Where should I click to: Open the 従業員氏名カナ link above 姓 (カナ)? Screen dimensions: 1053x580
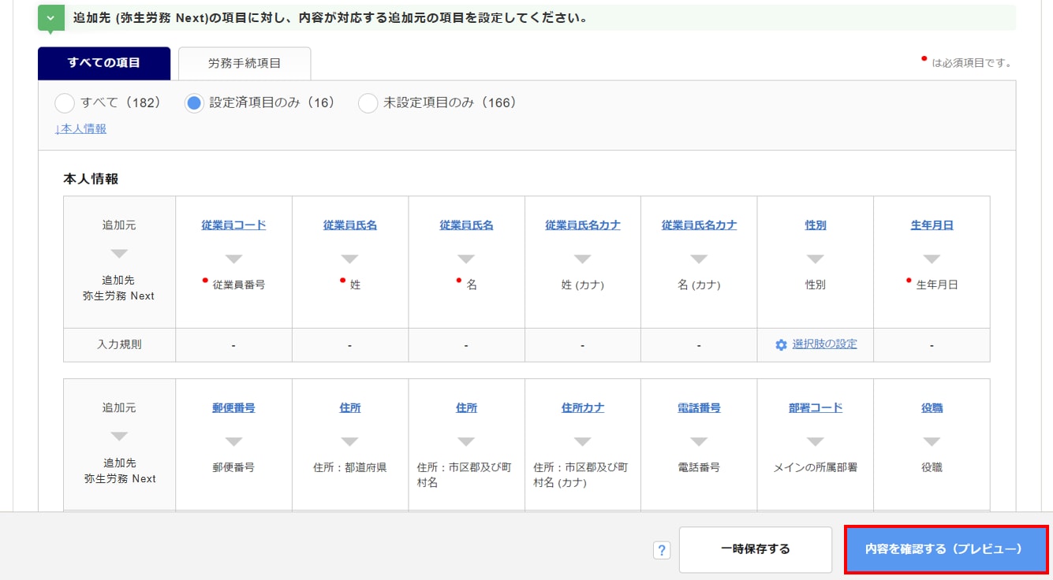click(583, 225)
